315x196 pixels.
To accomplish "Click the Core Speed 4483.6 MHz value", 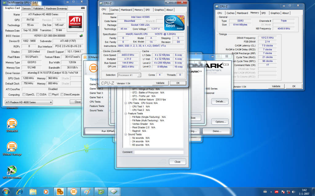I will [128, 55].
